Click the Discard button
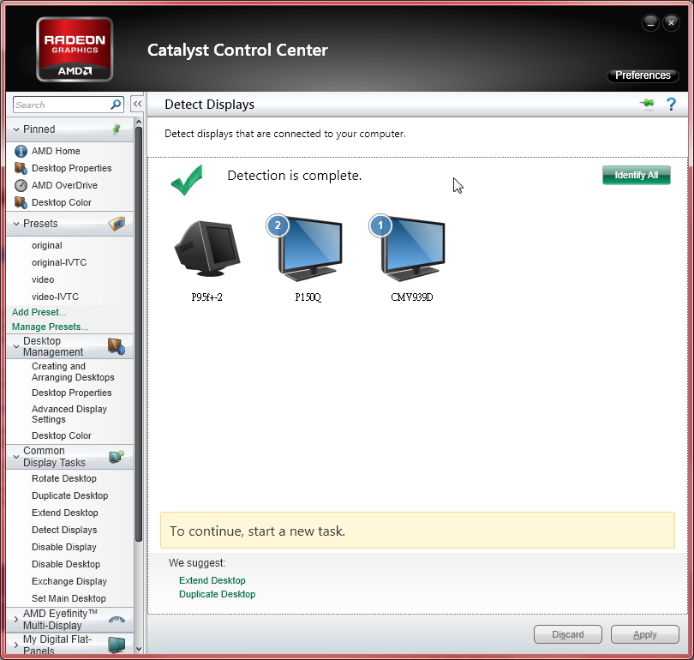 [567, 634]
